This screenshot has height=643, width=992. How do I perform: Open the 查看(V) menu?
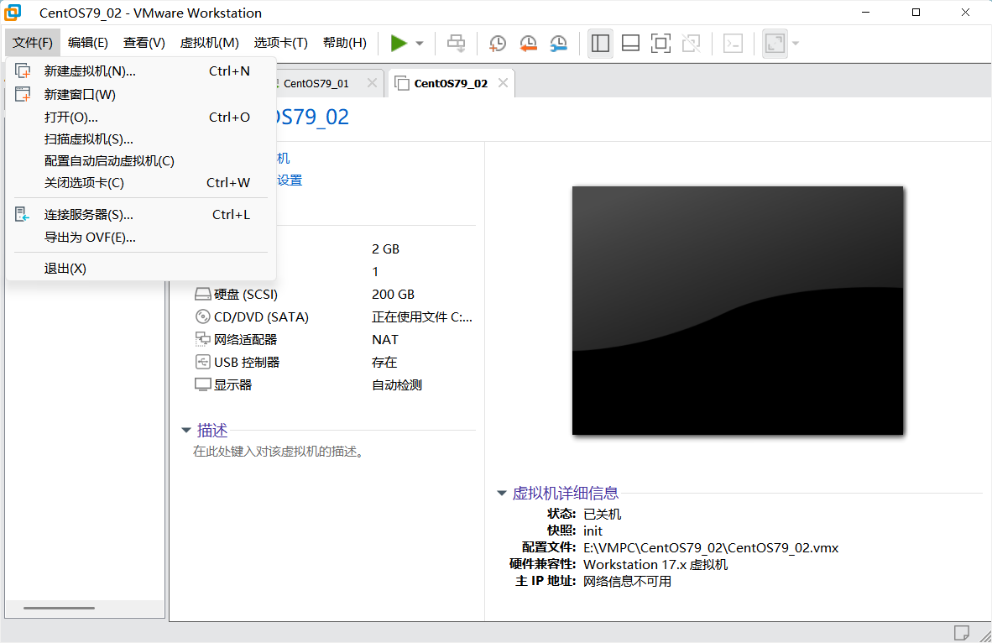pyautogui.click(x=144, y=43)
